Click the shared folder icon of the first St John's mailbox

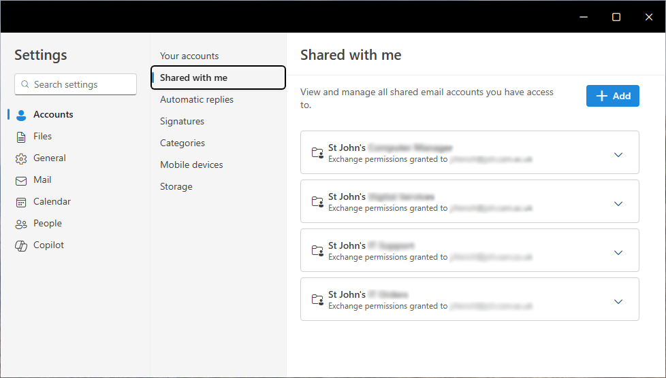pos(317,152)
